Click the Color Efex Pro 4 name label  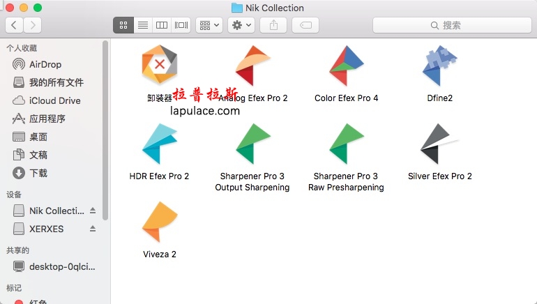coord(346,98)
